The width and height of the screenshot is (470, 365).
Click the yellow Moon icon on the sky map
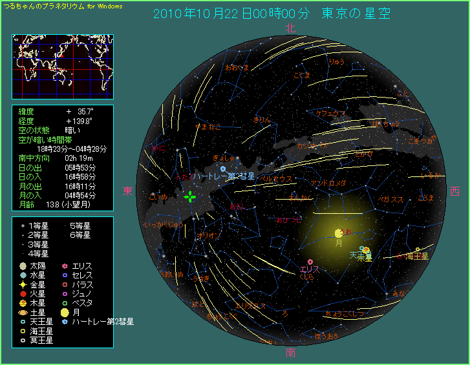click(x=338, y=232)
